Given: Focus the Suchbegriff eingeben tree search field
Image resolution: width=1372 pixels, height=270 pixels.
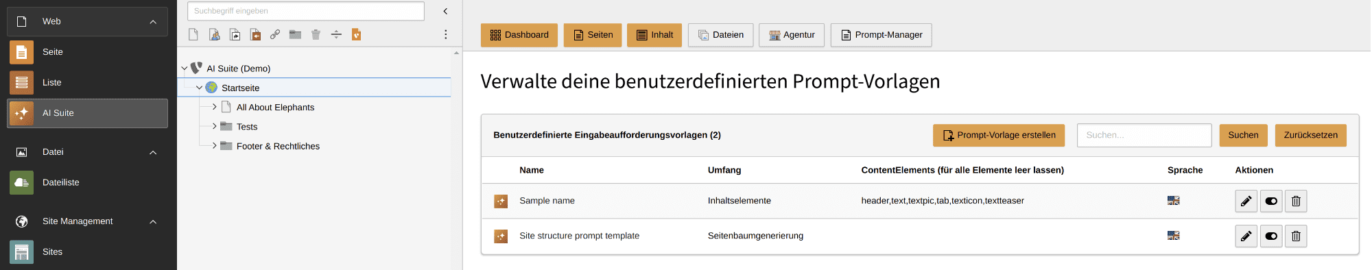Looking at the screenshot, I should [306, 11].
